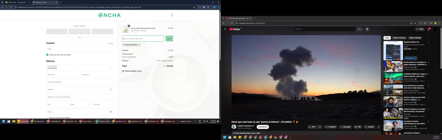Open Windows Start in left taskbar

(4, 121)
